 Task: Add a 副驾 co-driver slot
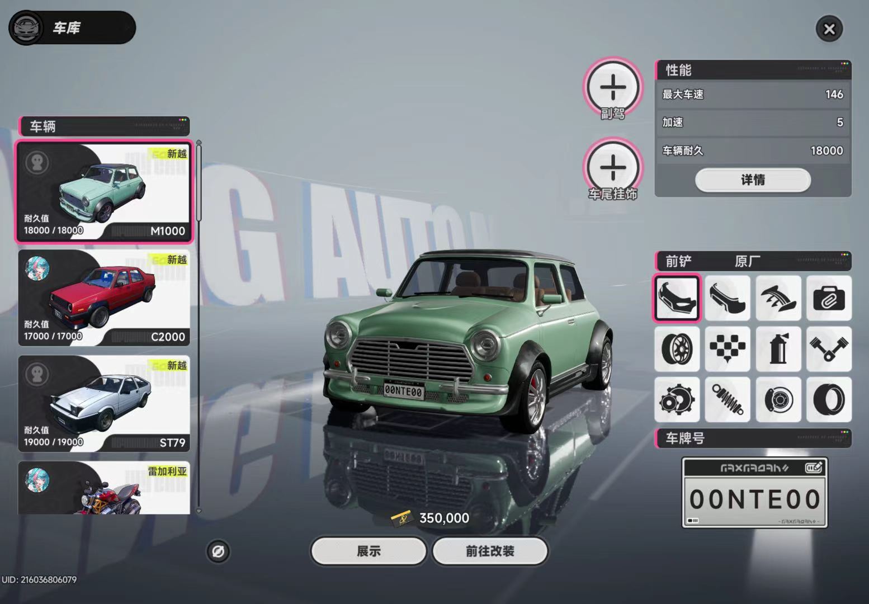tap(613, 88)
